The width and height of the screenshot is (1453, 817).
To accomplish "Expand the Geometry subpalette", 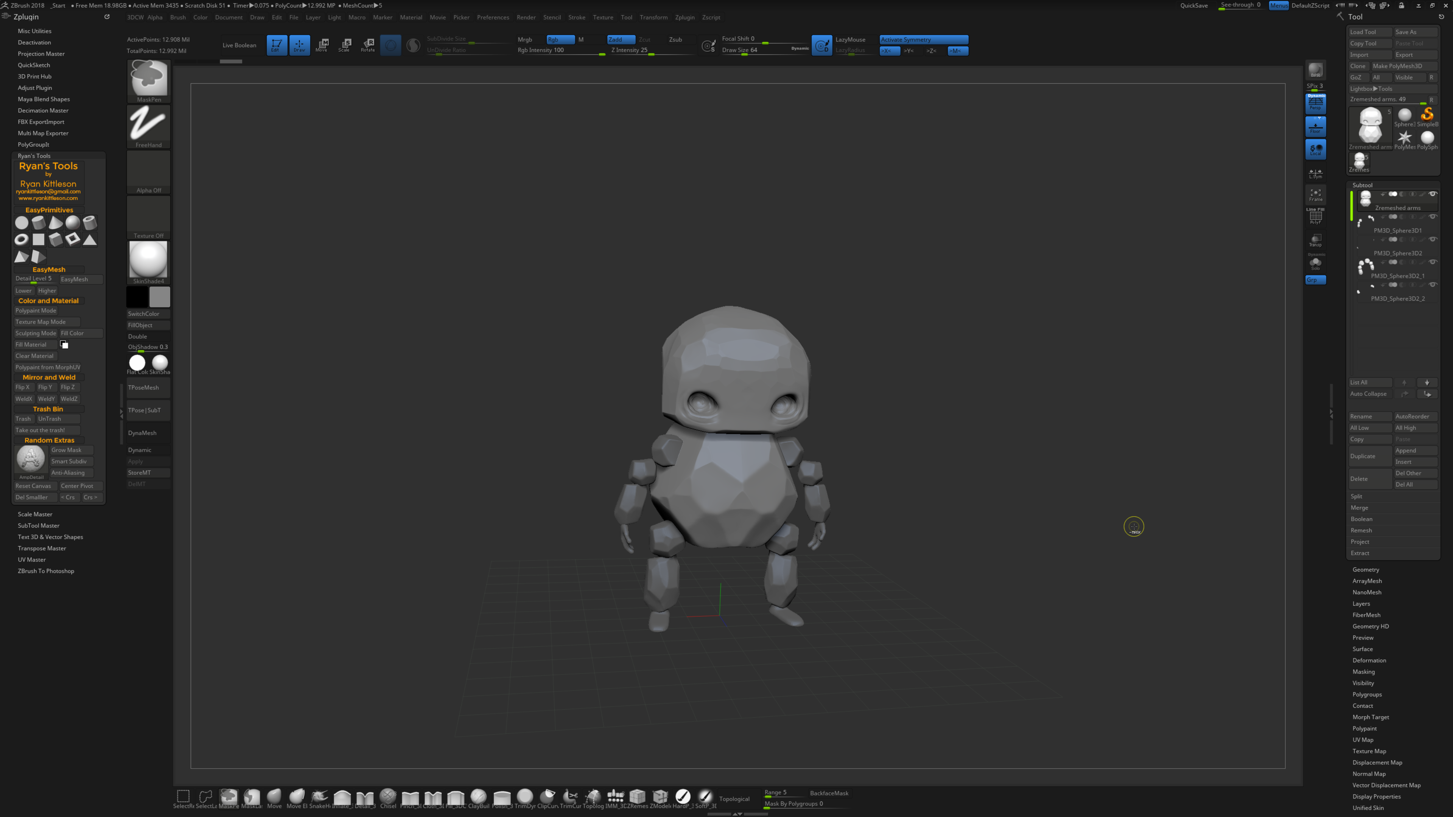I will [1366, 570].
